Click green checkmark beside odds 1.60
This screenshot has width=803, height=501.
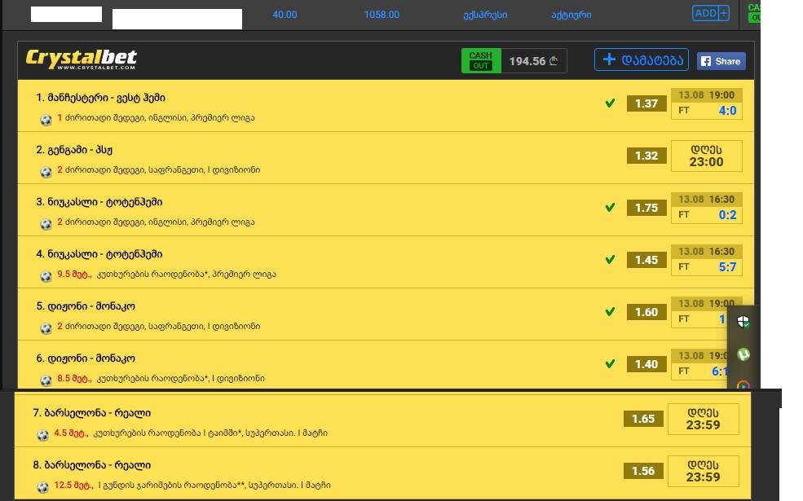pos(610,312)
